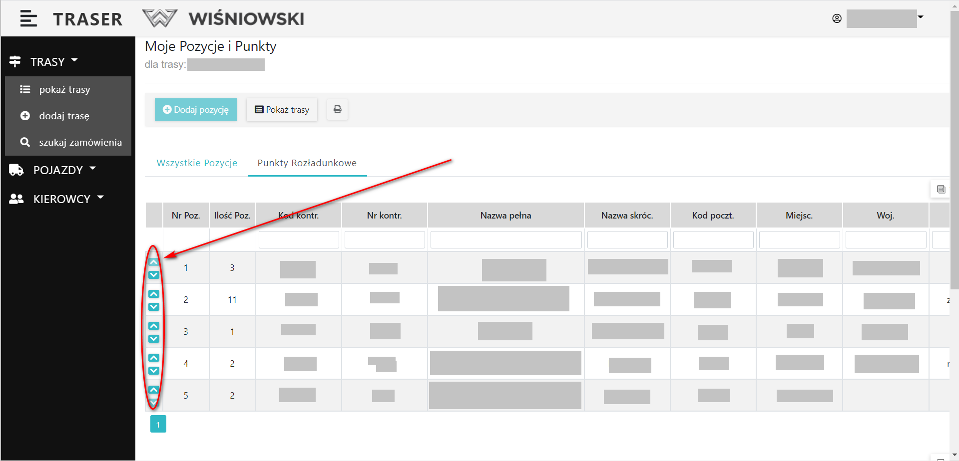
Task: Move row 2 up with arrow
Action: tap(154, 294)
